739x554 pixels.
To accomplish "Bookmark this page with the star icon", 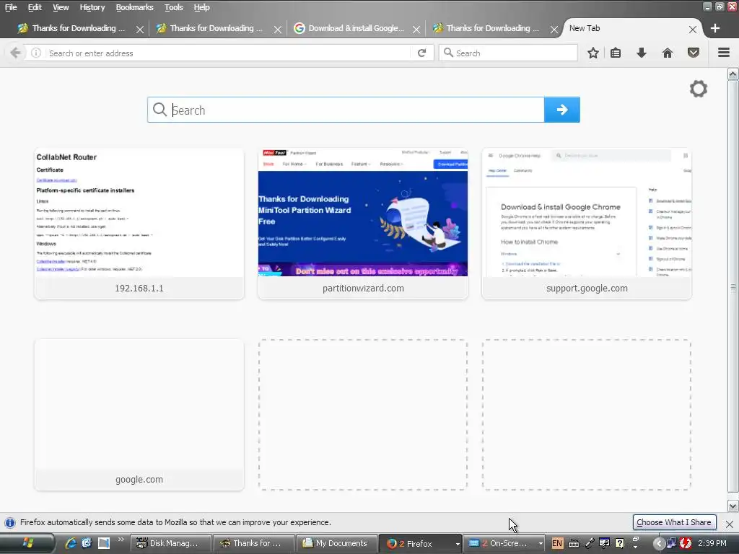I will [x=593, y=53].
